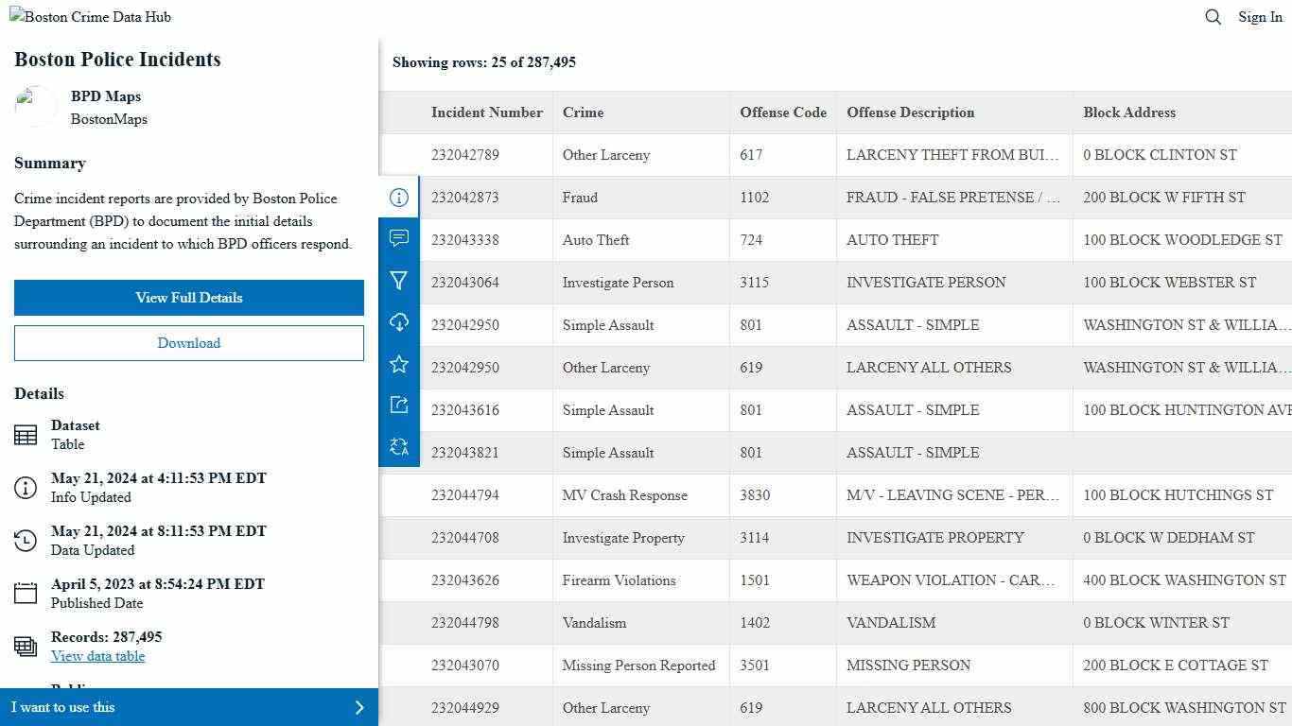This screenshot has width=1292, height=726.
Task: Open the "View data table" link
Action: coord(97,655)
